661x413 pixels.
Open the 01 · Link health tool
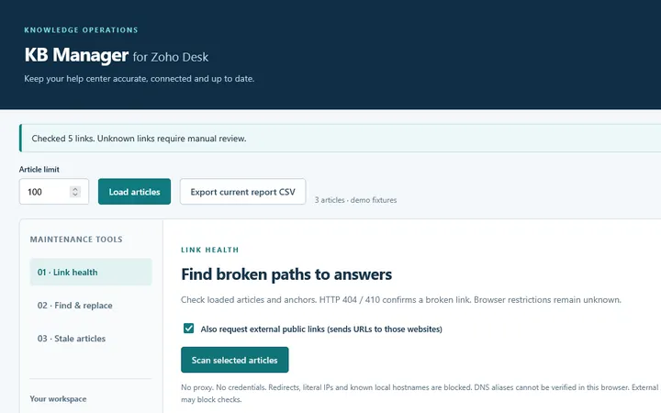91,273
